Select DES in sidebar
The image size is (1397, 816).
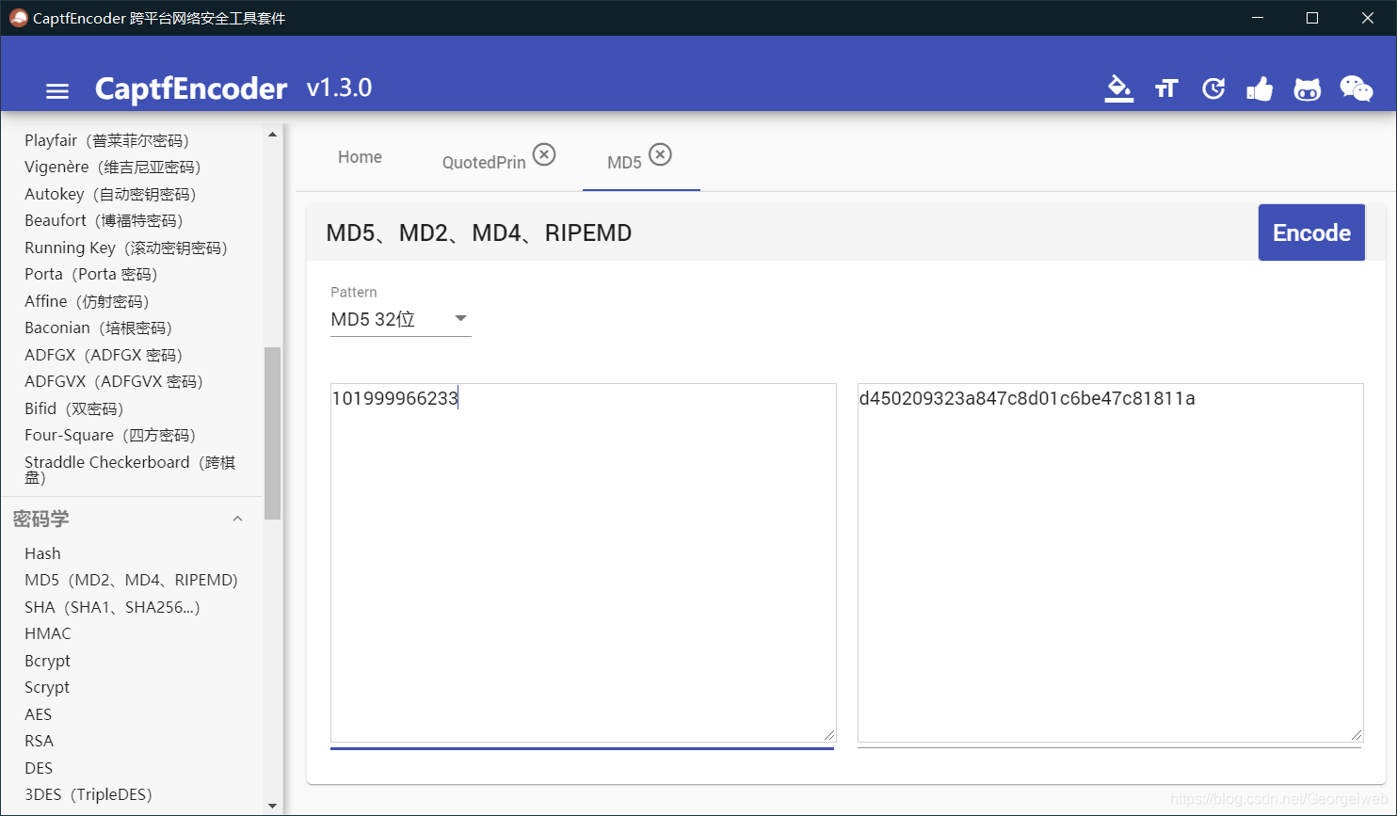coord(39,768)
